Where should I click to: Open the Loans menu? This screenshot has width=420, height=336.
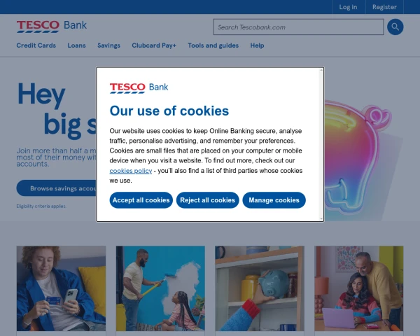76,45
